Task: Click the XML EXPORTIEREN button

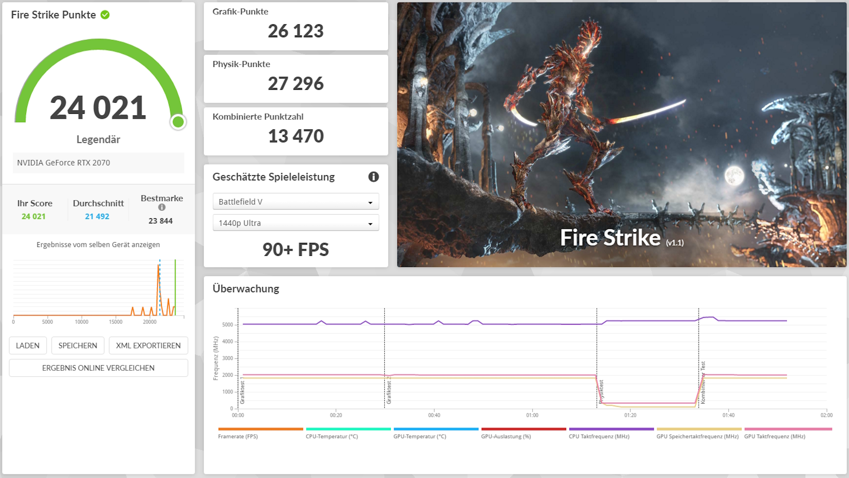Action: [148, 346]
